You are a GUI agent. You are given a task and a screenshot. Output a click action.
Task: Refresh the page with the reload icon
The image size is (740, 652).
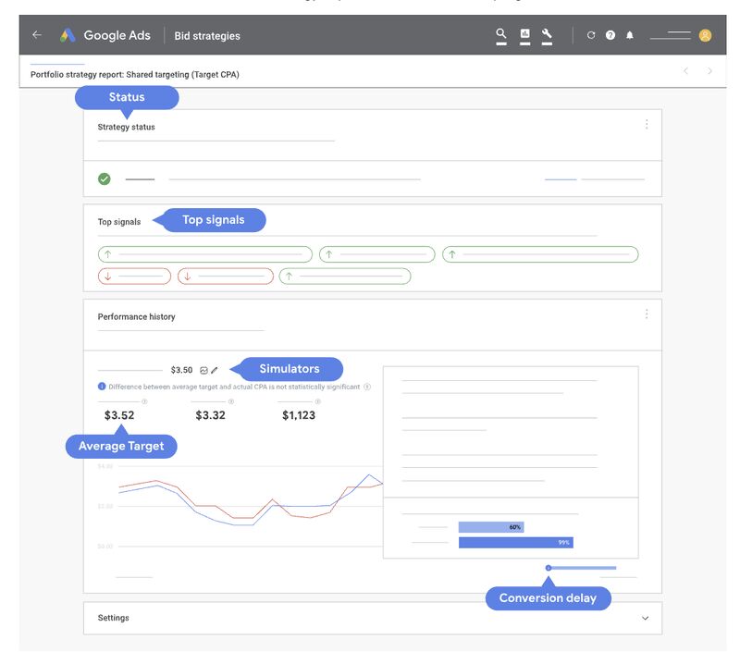pos(591,35)
